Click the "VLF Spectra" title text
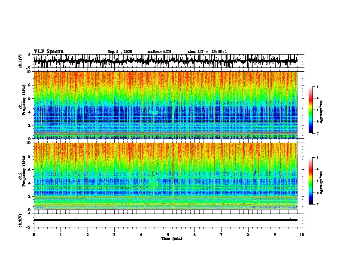 tap(49, 52)
